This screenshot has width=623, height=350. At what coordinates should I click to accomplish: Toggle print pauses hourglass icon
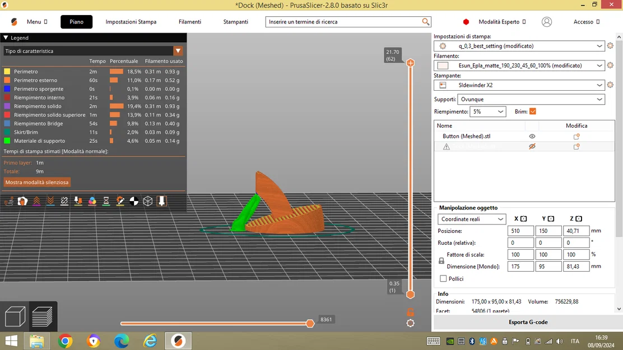tap(106, 202)
